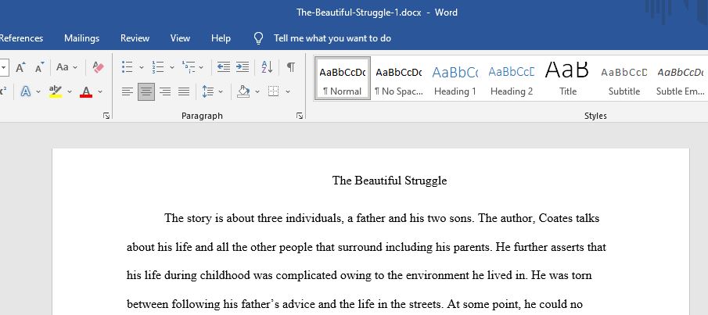The width and height of the screenshot is (708, 315).
Task: Apply Subtle Emphasis style
Action: 681,78
